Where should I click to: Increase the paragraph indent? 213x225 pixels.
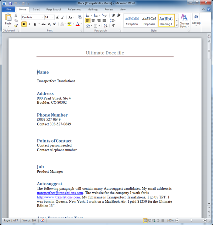(119, 15)
